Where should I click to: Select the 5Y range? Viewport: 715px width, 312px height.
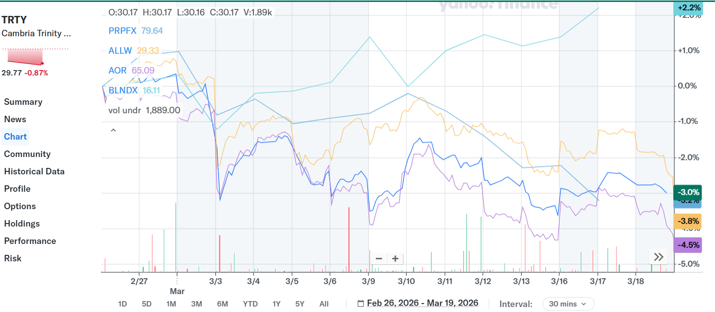(x=300, y=304)
